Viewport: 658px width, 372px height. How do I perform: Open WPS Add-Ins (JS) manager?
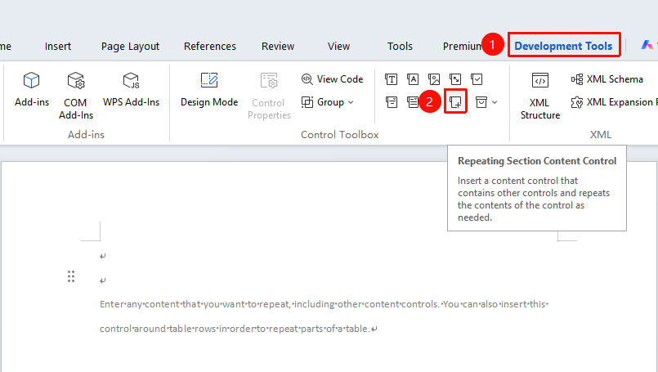[x=131, y=89]
